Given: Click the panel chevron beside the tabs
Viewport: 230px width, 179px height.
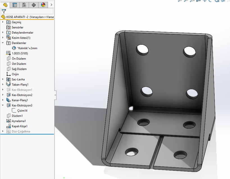Looking at the screenshot, I should (x=51, y=5).
